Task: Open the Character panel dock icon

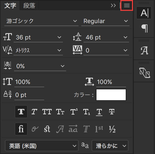Action: [x=144, y=13]
